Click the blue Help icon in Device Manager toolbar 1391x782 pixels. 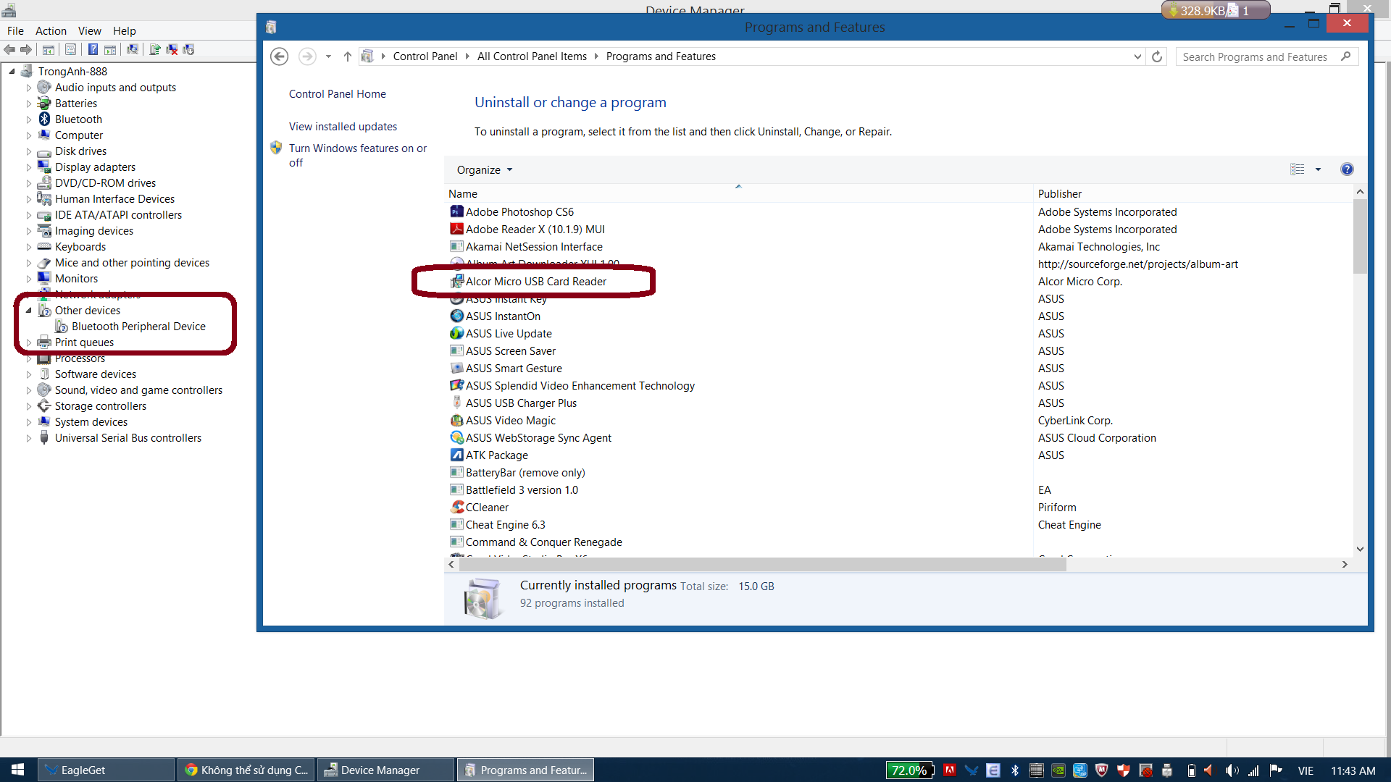point(93,50)
